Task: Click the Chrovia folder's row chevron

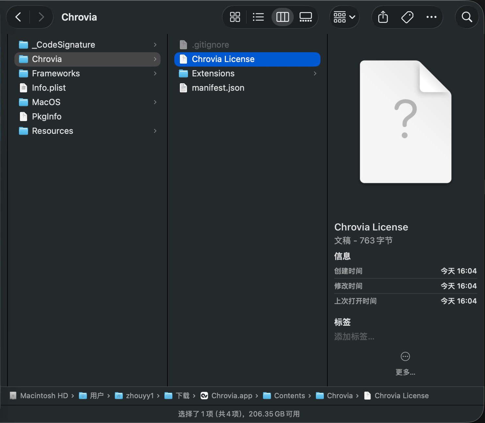Action: (x=155, y=59)
